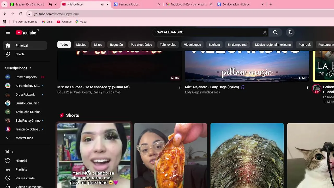View site information icon in address bar

[30, 14]
